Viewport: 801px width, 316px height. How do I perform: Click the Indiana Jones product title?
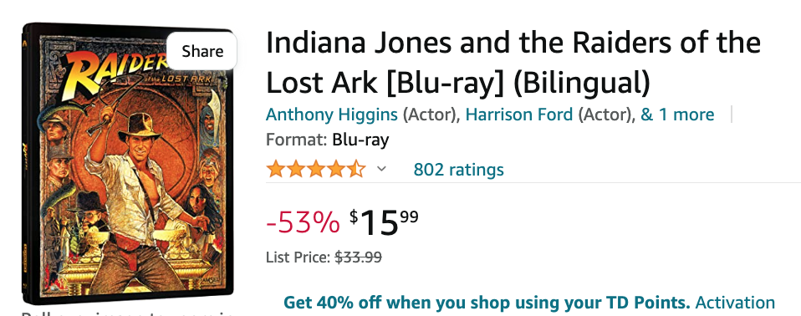point(513,64)
